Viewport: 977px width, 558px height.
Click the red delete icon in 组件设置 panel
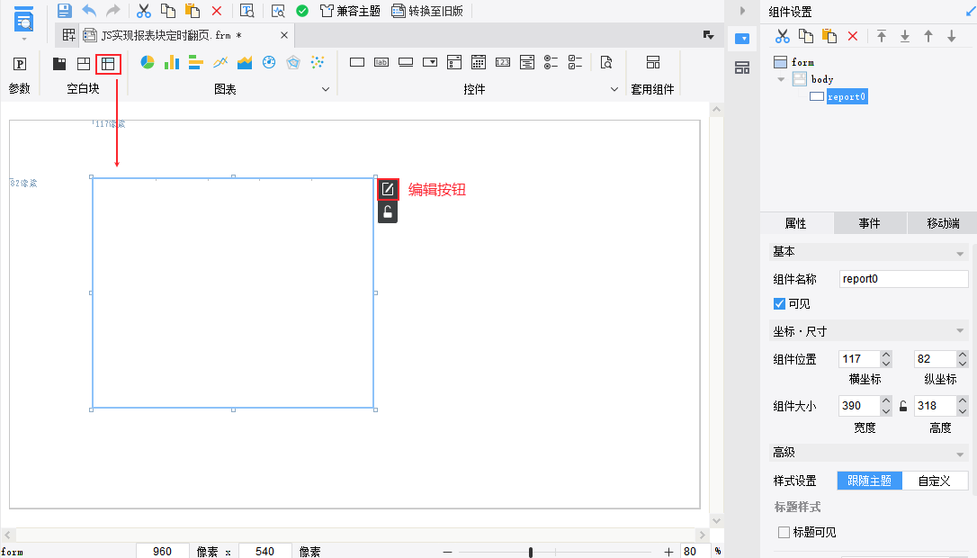click(x=853, y=36)
